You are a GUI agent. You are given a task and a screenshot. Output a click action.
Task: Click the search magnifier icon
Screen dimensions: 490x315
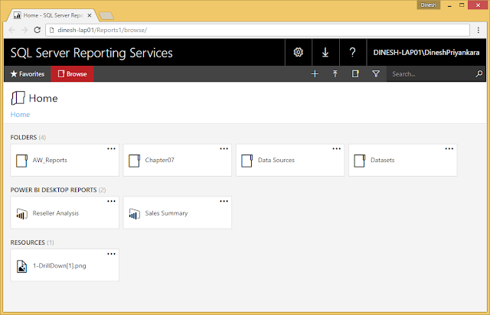click(479, 74)
